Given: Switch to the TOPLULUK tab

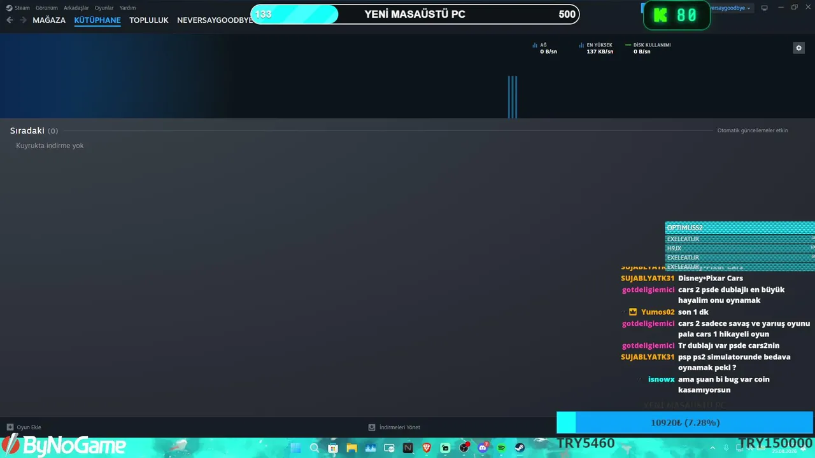Looking at the screenshot, I should pyautogui.click(x=149, y=20).
